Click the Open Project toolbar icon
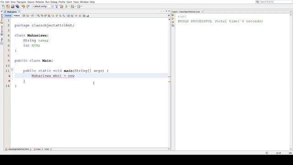 [x=12, y=6]
